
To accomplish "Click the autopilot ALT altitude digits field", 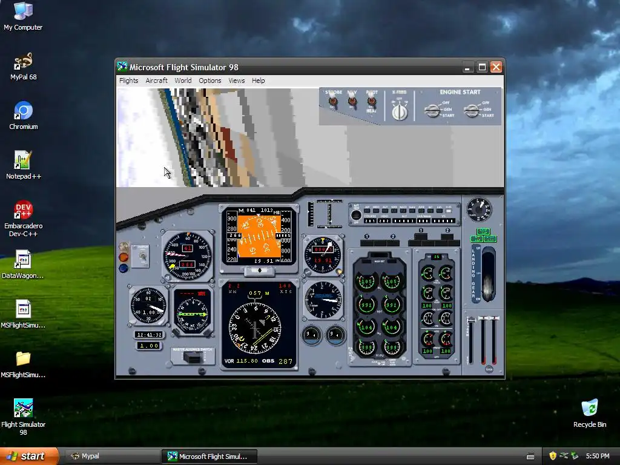I will 404,220.
